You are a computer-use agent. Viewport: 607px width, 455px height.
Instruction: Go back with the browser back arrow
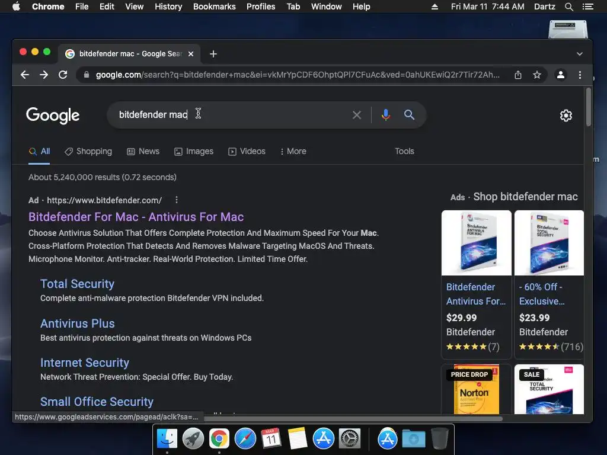click(25, 75)
